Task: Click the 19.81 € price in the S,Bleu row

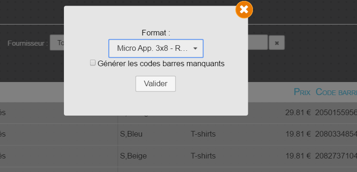Action: [298, 134]
